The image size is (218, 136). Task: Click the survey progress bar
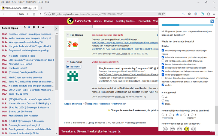187,25
